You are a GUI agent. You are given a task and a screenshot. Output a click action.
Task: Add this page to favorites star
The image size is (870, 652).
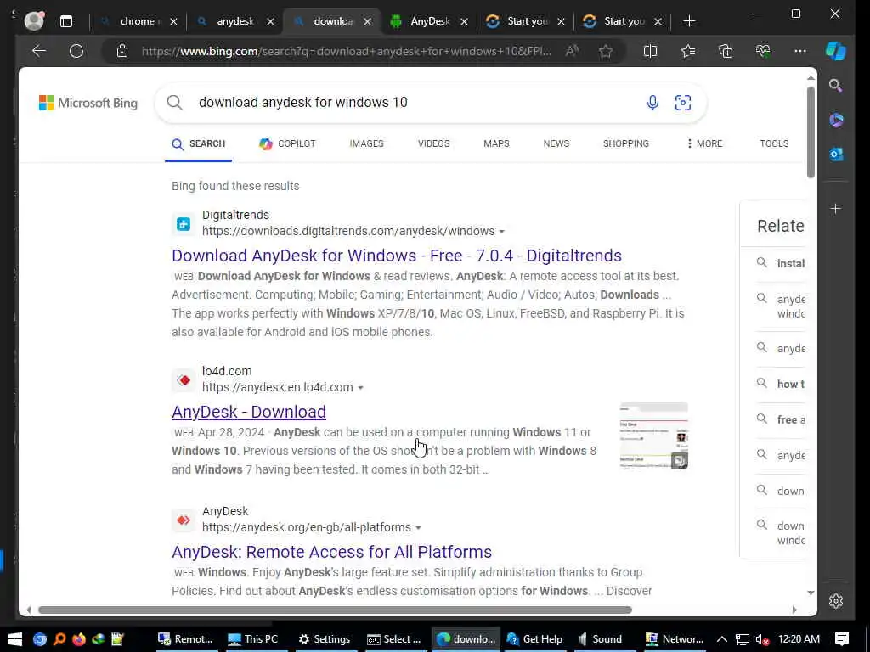(x=605, y=52)
